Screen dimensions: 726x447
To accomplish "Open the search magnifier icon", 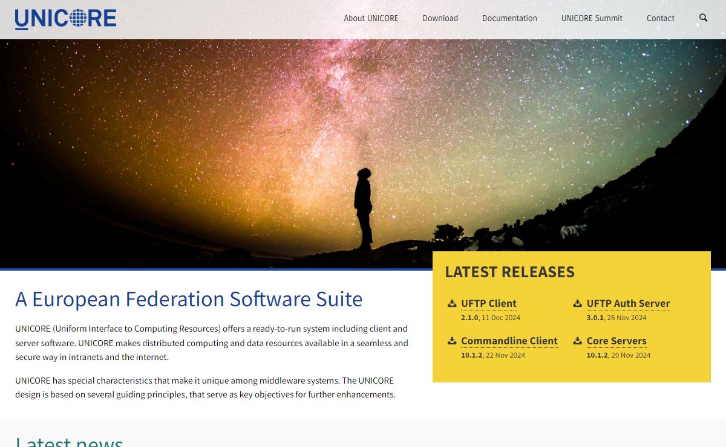I will click(703, 18).
